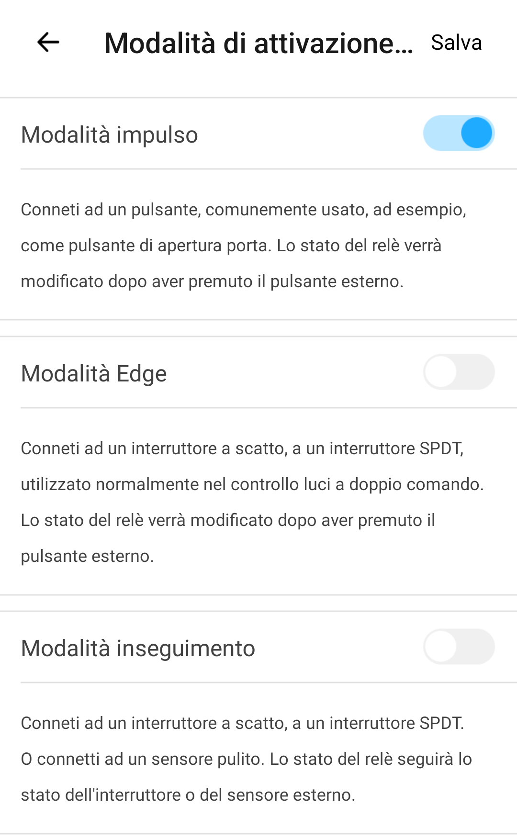Viewport: 517px width, 839px height.
Task: Click the 'Modalità di attivazione' page title
Action: (258, 43)
